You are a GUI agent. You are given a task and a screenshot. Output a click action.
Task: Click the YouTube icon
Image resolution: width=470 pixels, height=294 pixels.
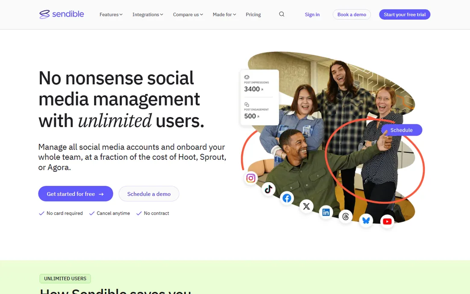click(x=387, y=221)
